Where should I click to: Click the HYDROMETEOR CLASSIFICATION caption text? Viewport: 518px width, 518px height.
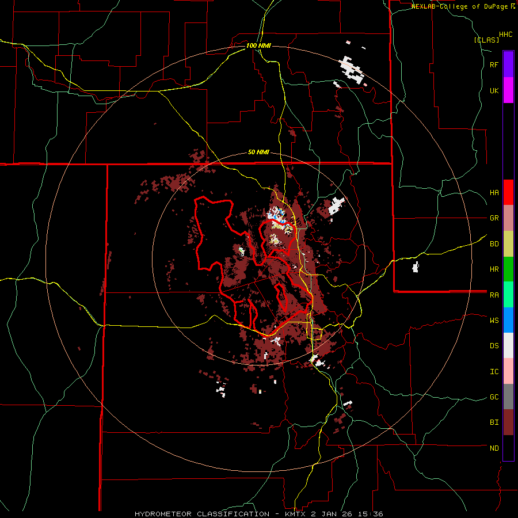[202, 514]
